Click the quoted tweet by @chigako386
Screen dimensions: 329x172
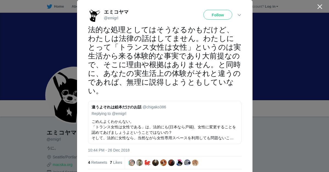tap(165, 122)
